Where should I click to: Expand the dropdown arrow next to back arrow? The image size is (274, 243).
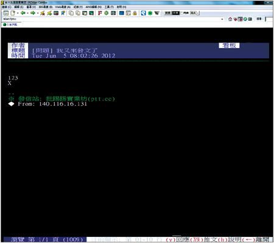coord(27,13)
